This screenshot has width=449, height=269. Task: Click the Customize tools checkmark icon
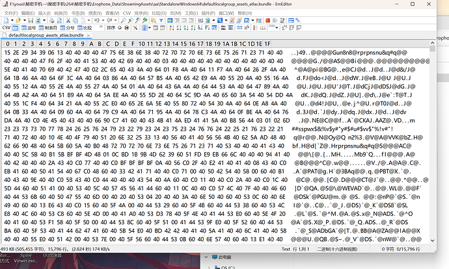[247, 20]
